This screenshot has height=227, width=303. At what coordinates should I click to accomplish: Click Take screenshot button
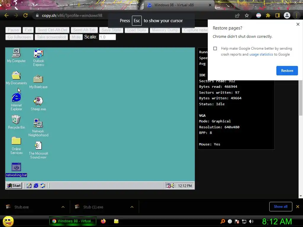point(51,37)
